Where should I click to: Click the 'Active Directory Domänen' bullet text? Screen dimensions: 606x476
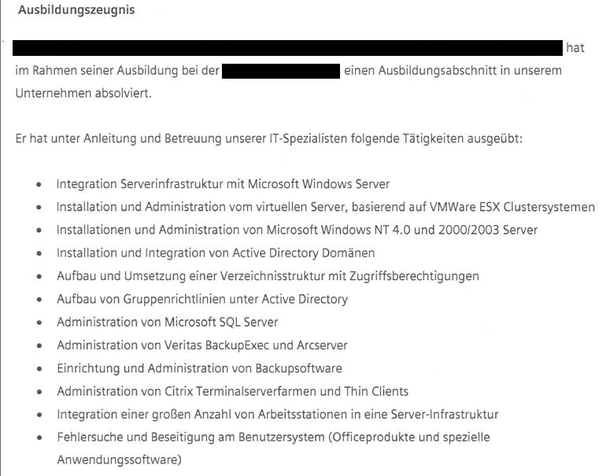click(216, 253)
